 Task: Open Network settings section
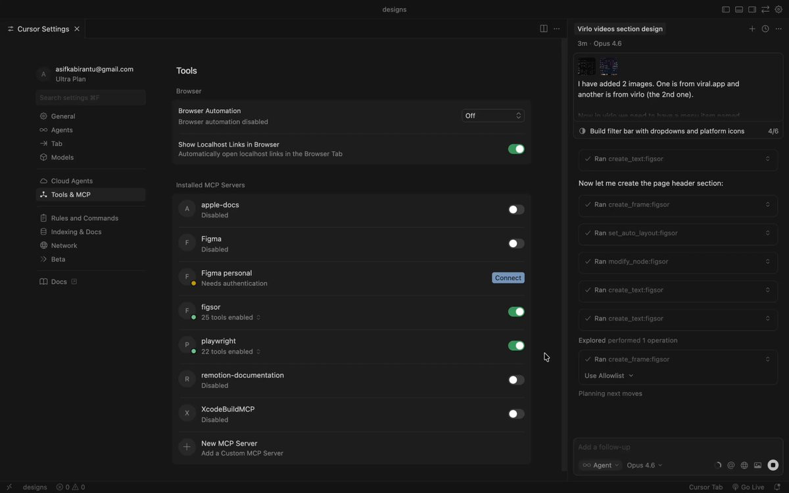91,246
